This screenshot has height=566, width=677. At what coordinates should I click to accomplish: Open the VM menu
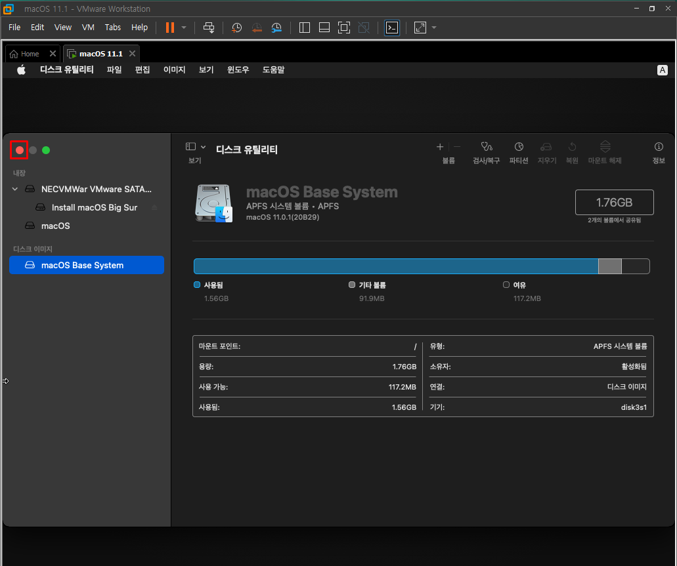tap(88, 27)
